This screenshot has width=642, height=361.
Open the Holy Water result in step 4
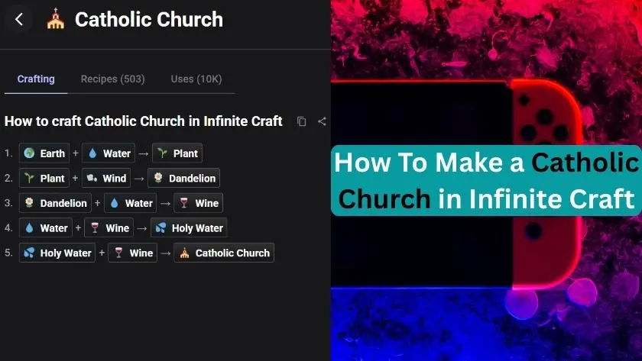click(x=190, y=228)
